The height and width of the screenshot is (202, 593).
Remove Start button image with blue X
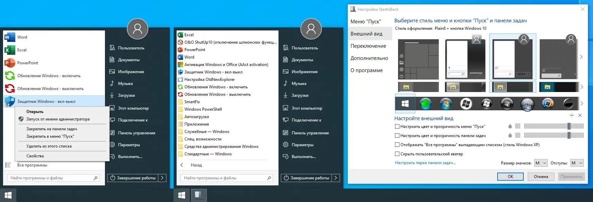point(580,115)
